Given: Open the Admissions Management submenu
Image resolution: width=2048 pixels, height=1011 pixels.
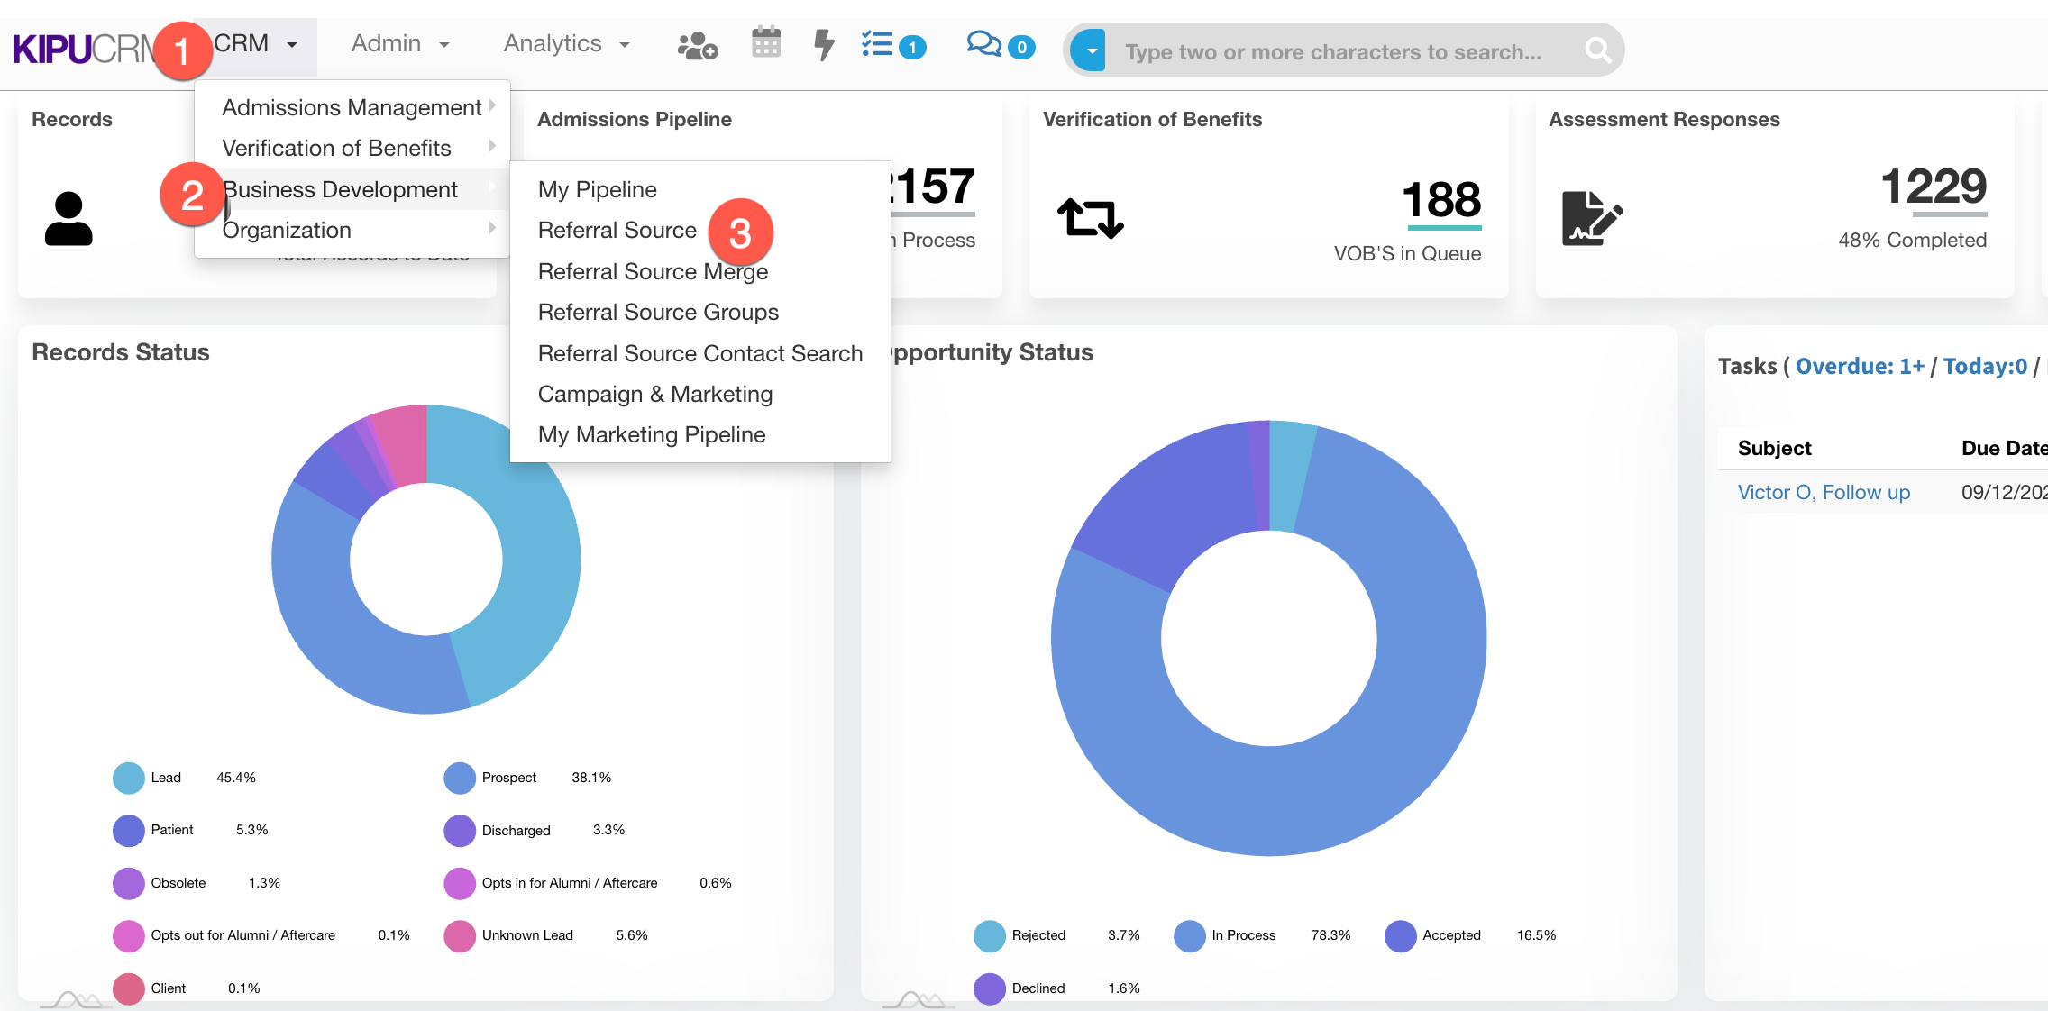Looking at the screenshot, I should [x=352, y=106].
